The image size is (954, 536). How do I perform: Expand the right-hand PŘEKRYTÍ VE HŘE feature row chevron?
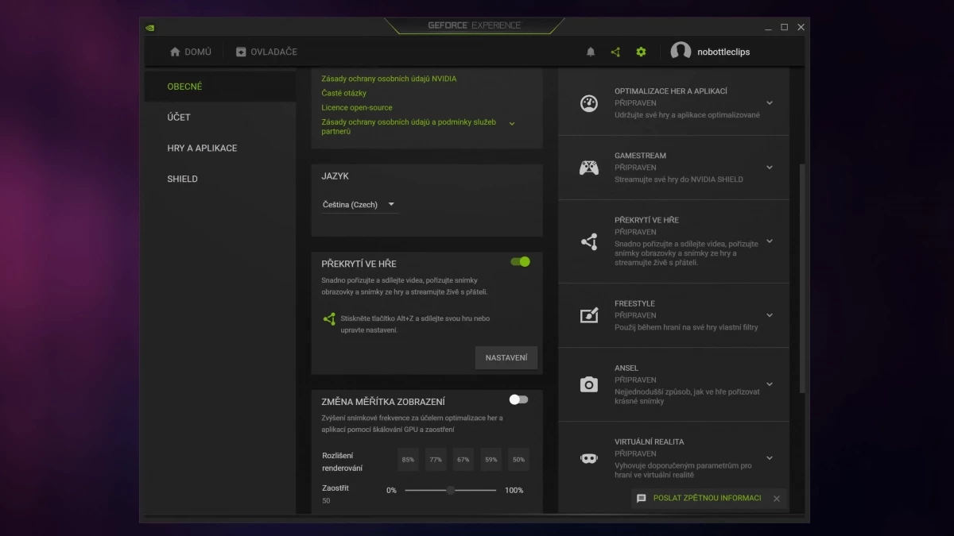coord(770,241)
